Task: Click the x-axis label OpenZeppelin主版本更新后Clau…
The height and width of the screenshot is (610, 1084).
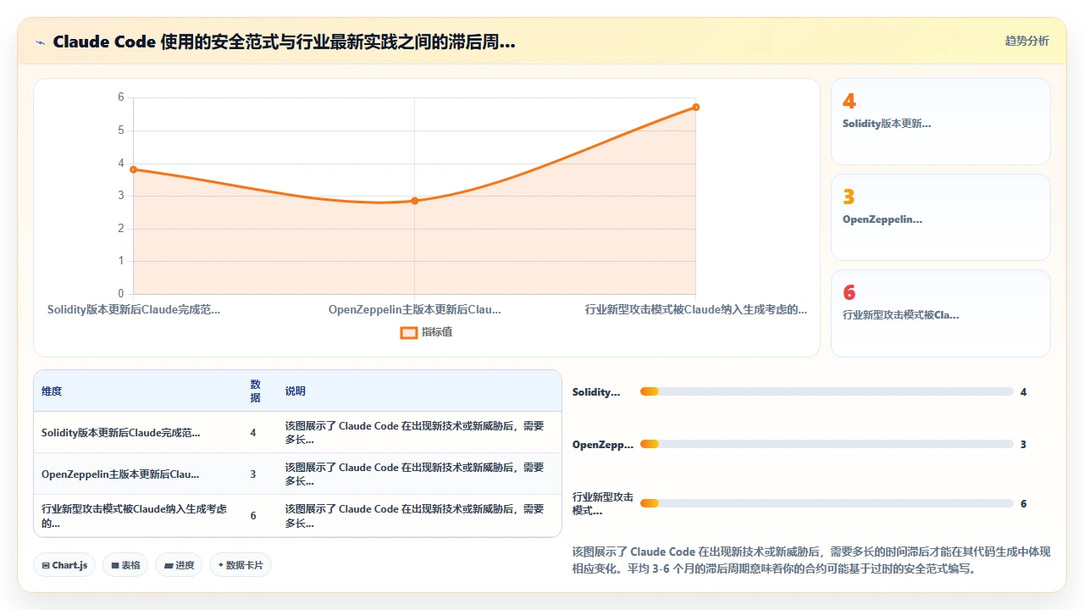Action: [415, 310]
